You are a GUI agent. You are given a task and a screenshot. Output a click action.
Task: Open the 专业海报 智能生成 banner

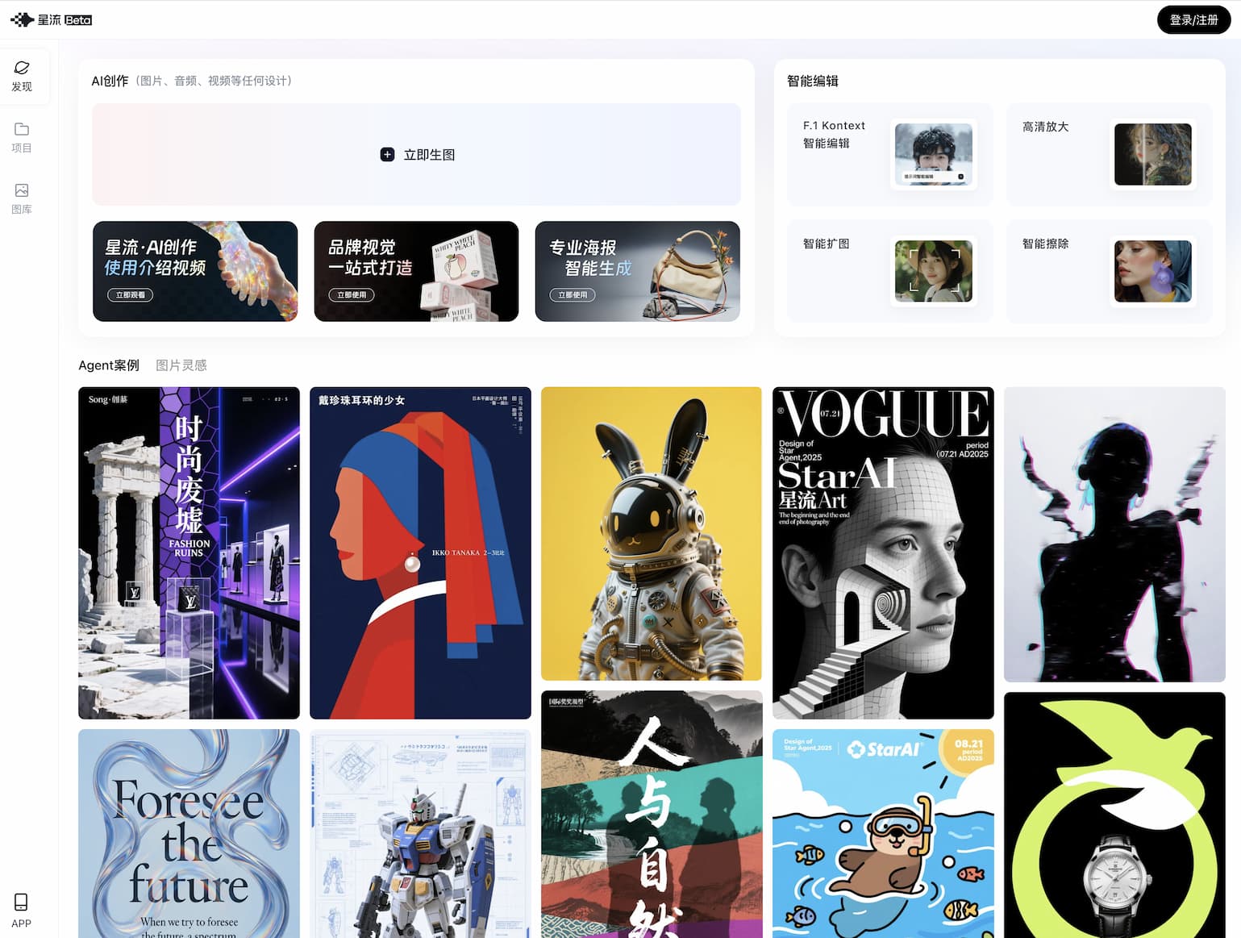tap(637, 271)
